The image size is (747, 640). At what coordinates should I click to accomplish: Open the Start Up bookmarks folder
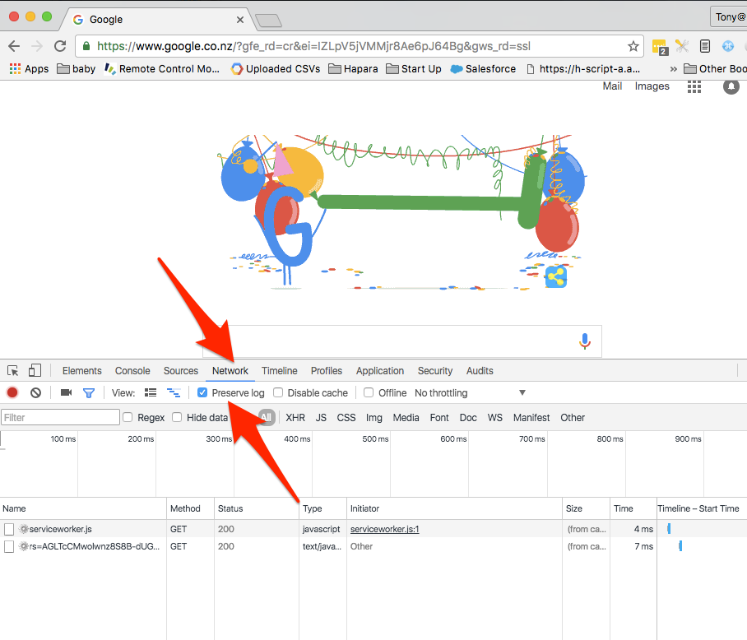coord(414,69)
